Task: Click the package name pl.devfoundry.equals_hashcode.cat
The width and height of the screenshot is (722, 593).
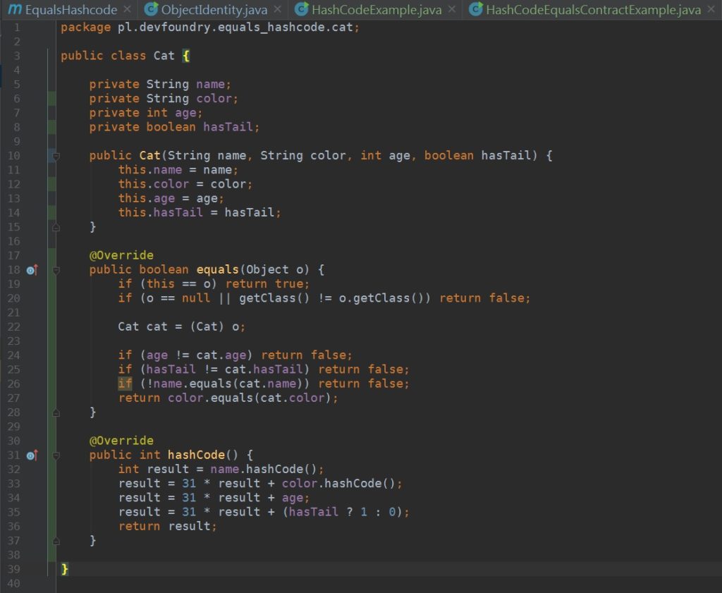Action: pyautogui.click(x=235, y=27)
